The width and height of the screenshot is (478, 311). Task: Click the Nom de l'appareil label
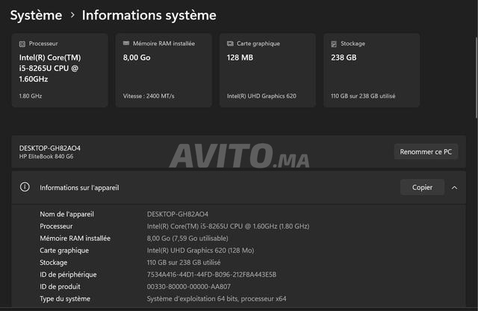[x=66, y=214]
